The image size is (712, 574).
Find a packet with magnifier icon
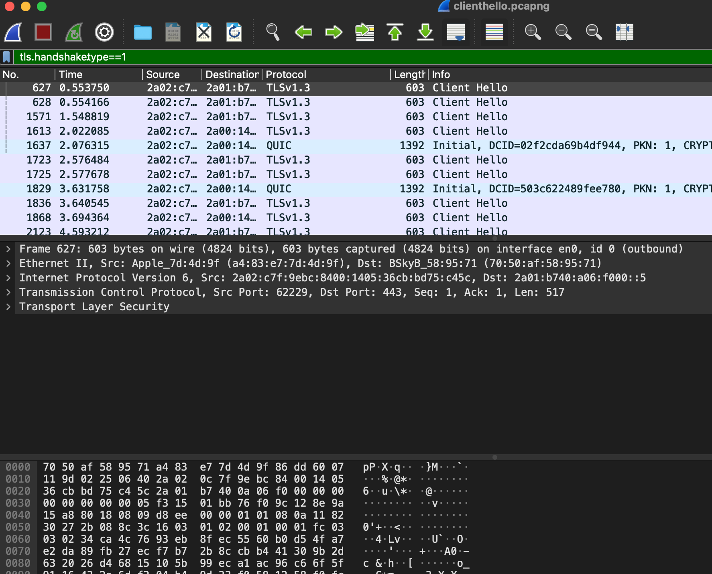click(273, 32)
